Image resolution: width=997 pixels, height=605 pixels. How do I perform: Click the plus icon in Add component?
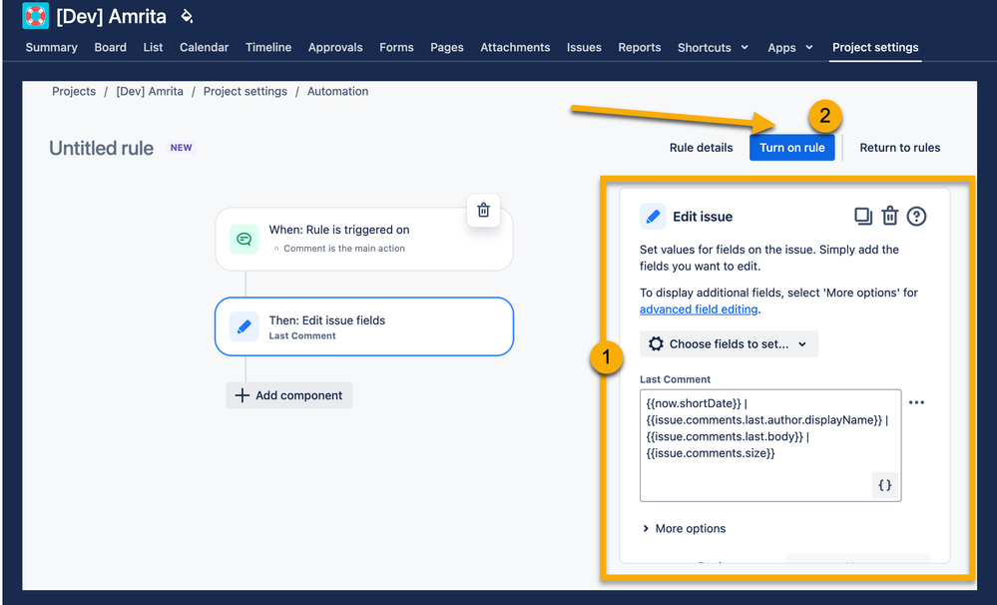coord(242,395)
